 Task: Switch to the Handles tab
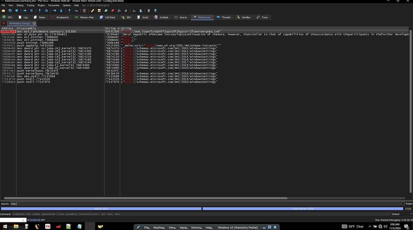click(243, 17)
